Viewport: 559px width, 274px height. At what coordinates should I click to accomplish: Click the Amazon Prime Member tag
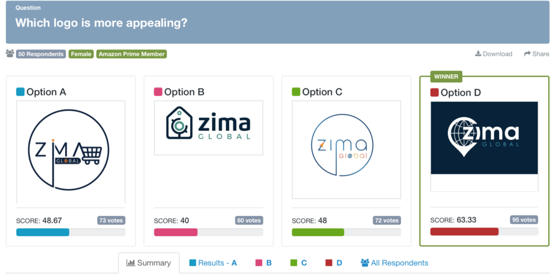(x=131, y=54)
